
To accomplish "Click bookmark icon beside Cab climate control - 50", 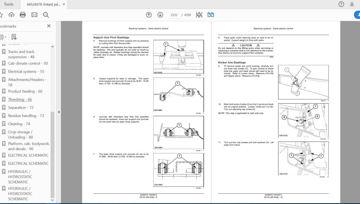I will coord(4,63).
